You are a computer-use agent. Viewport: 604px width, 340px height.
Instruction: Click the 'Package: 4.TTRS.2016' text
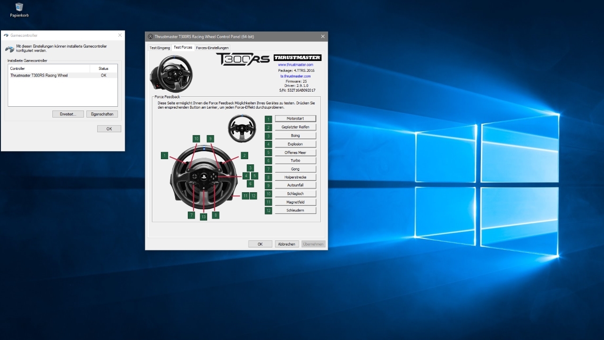(296, 70)
